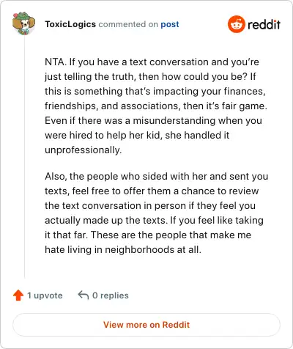Image resolution: width=293 pixels, height=349 pixels.
Task: Click the line 'texts, feel free to offer them'
Action: (x=152, y=191)
